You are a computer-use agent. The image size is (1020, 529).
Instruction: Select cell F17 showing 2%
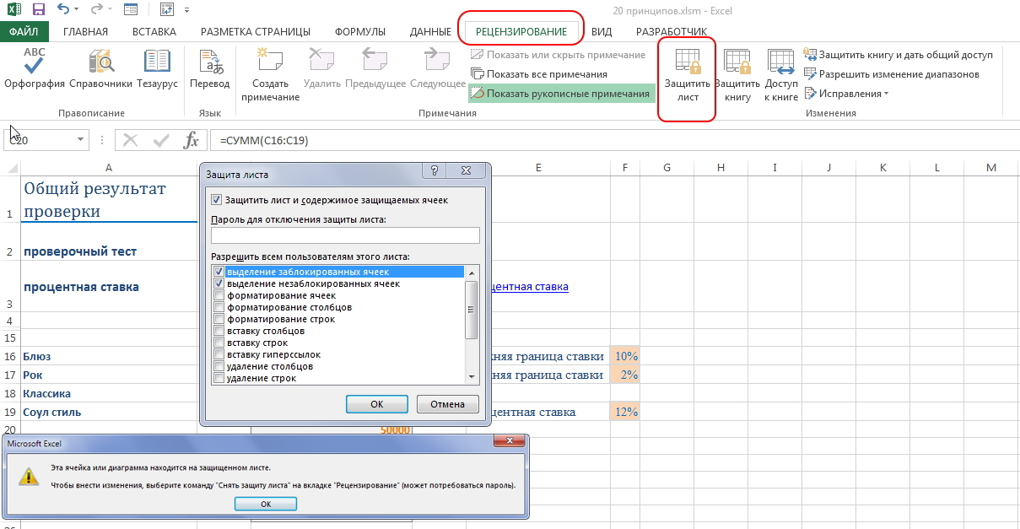[625, 375]
